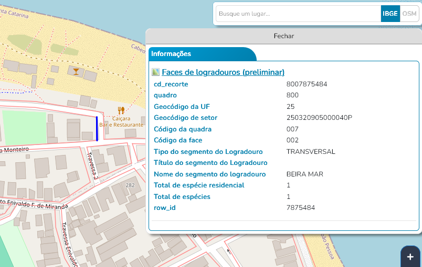Click the fork and knife restaurant icon

point(121,110)
